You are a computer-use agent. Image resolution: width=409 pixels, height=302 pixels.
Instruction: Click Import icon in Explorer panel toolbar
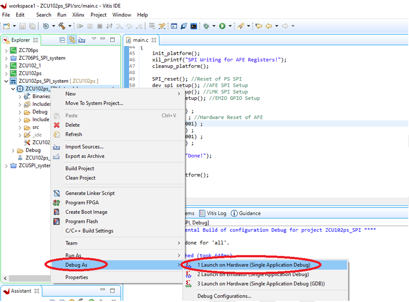(81, 40)
